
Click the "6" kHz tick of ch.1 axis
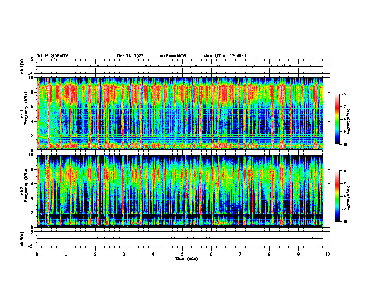click(x=33, y=107)
